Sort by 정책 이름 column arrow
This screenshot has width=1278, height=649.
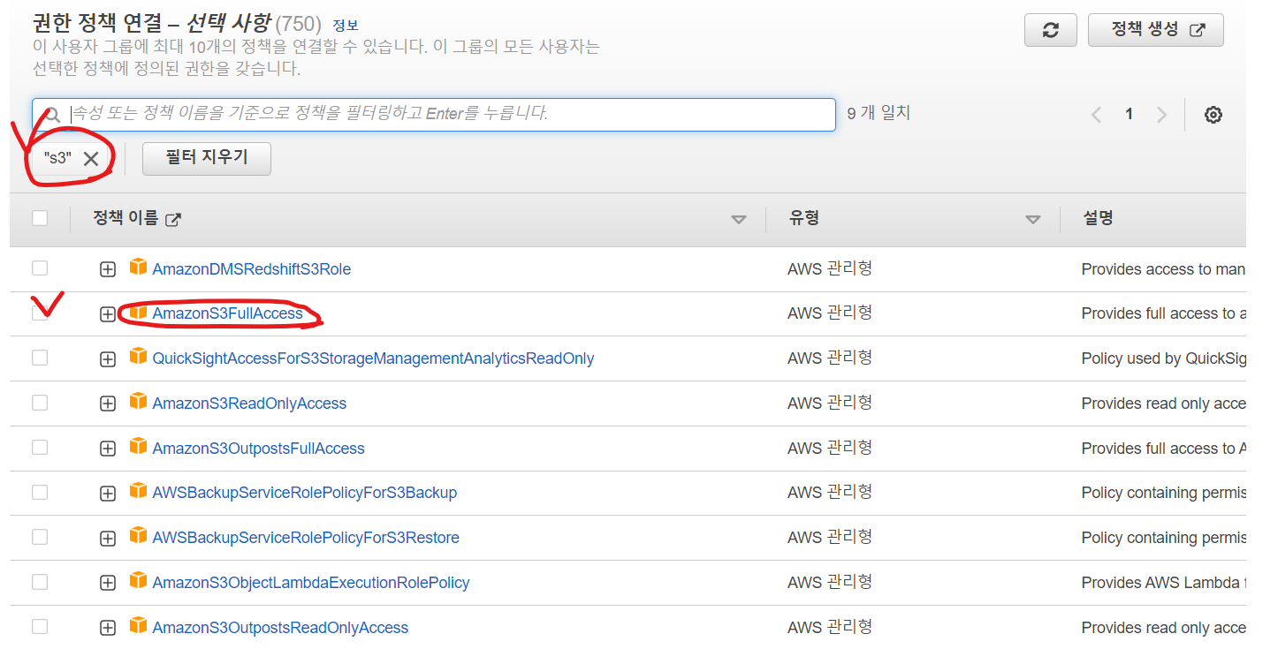point(739,220)
